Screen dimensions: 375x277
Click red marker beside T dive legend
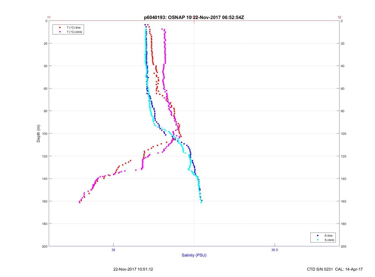tap(59, 28)
